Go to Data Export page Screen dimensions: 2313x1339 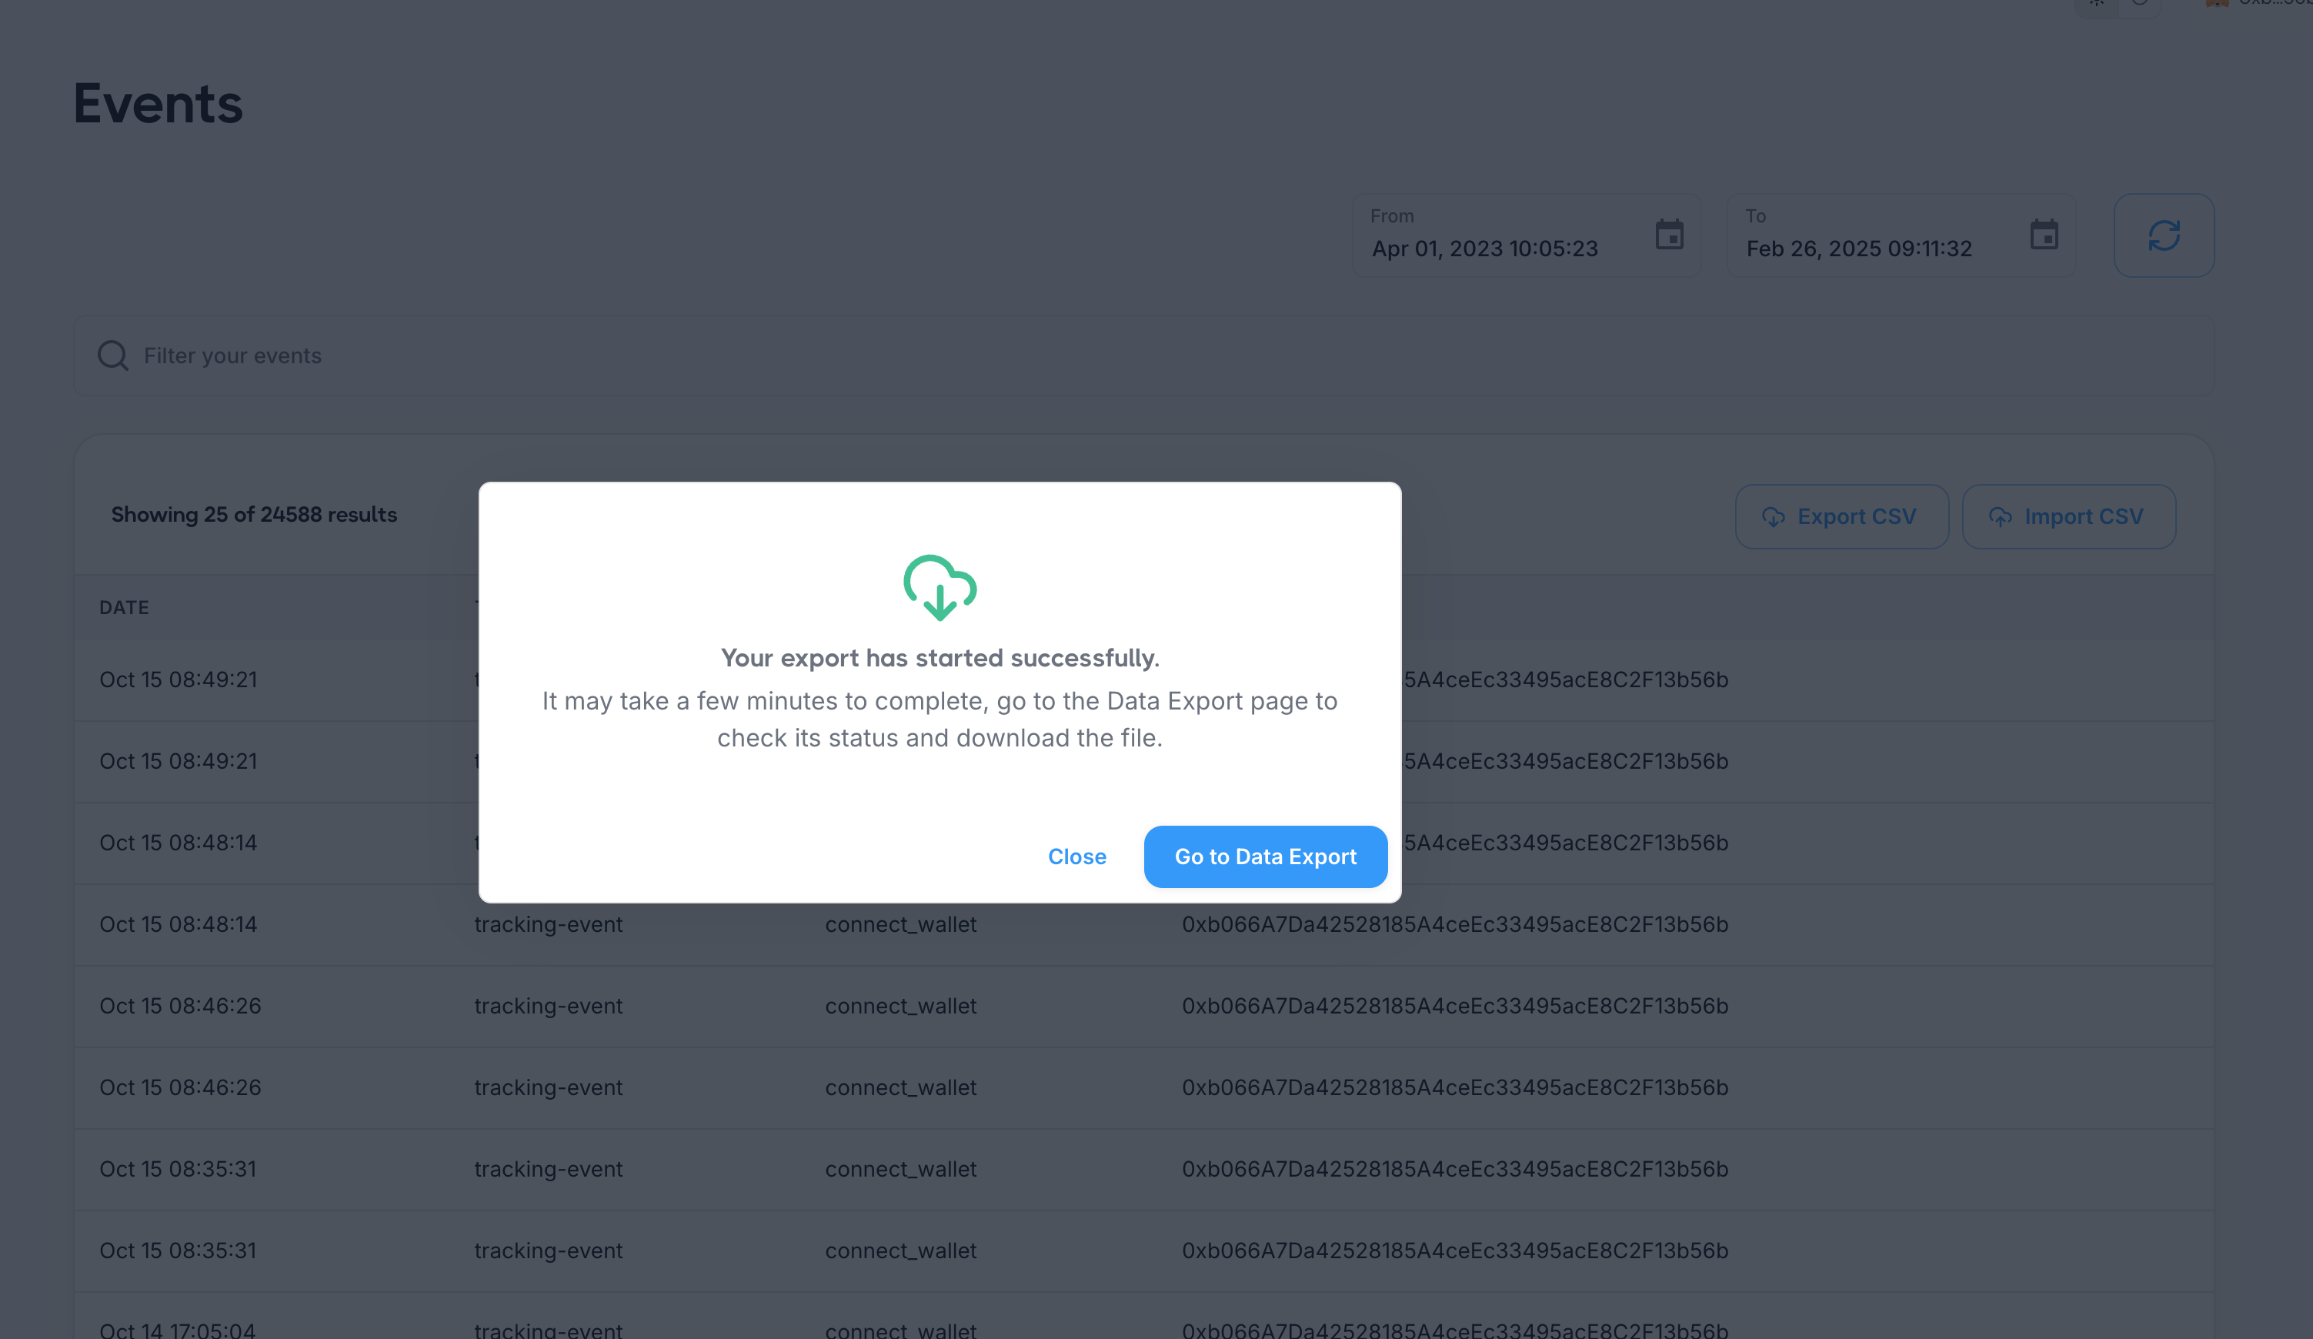point(1265,856)
